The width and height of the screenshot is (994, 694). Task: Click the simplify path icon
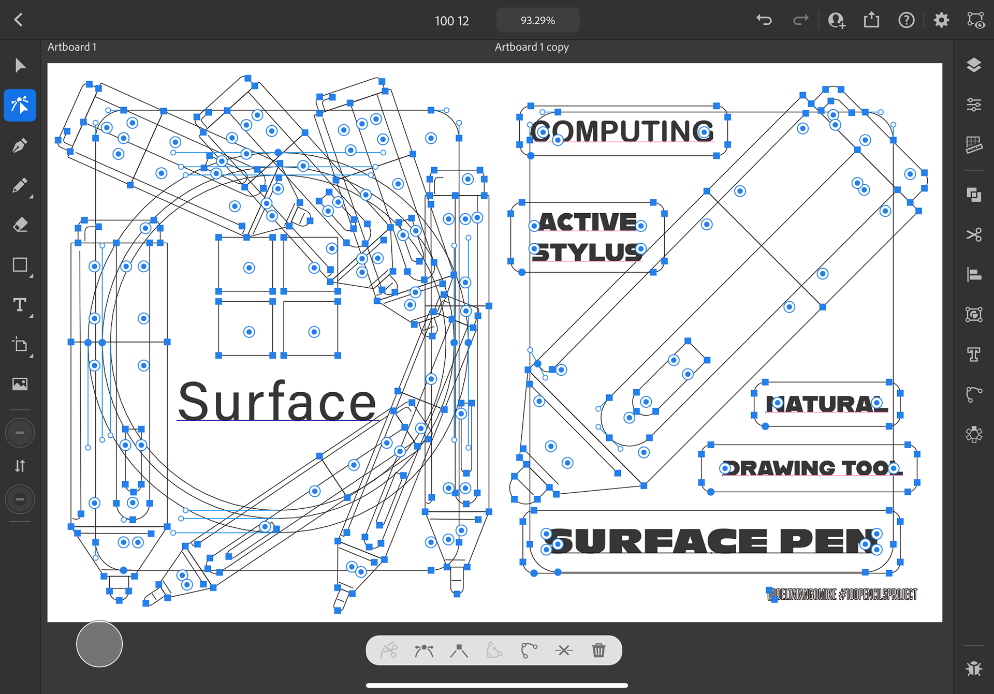tap(529, 650)
